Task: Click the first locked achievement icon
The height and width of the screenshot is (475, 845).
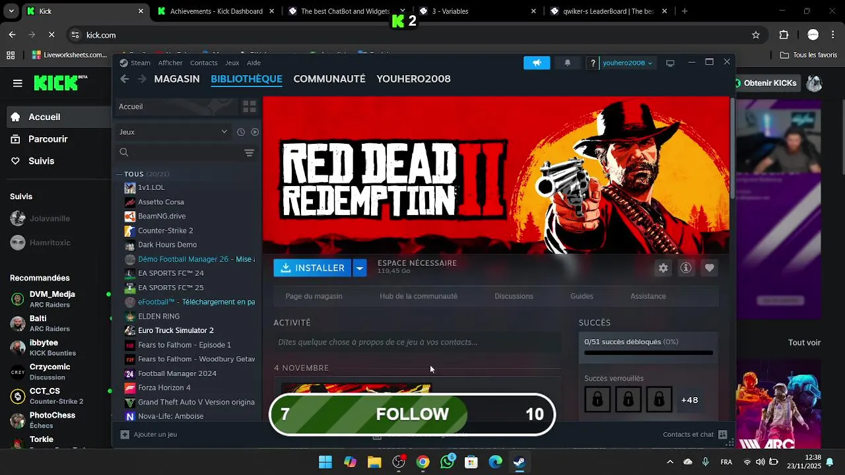Action: click(597, 400)
